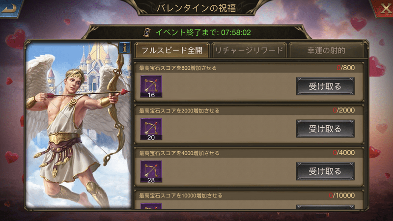Image resolution: width=393 pixels, height=221 pixels.
Task: Open the リチャージリワード tab
Action: click(249, 50)
